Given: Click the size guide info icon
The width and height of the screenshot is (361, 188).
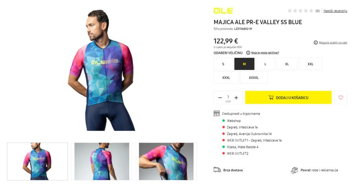Looking at the screenshot, I should point(248,53).
